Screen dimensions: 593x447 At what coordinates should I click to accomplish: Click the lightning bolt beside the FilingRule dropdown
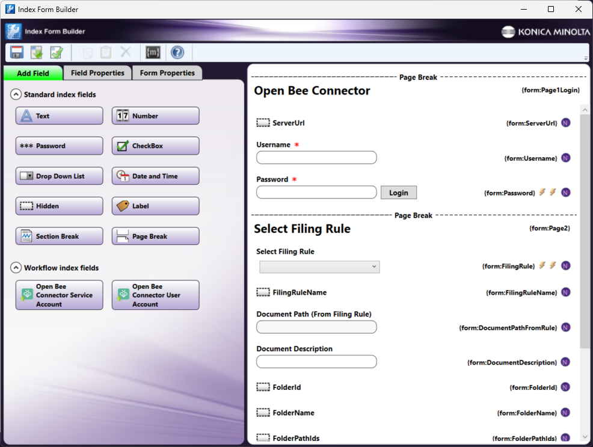click(542, 265)
